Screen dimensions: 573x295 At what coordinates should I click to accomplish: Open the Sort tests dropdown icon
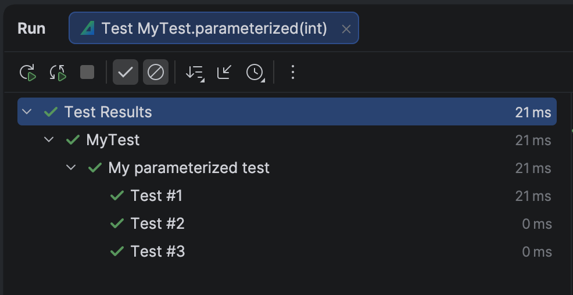(x=195, y=73)
